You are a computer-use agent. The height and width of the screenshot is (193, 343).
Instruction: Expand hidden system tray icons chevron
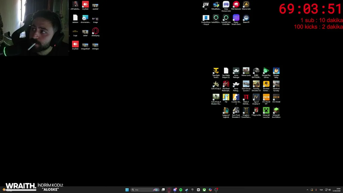(307, 190)
